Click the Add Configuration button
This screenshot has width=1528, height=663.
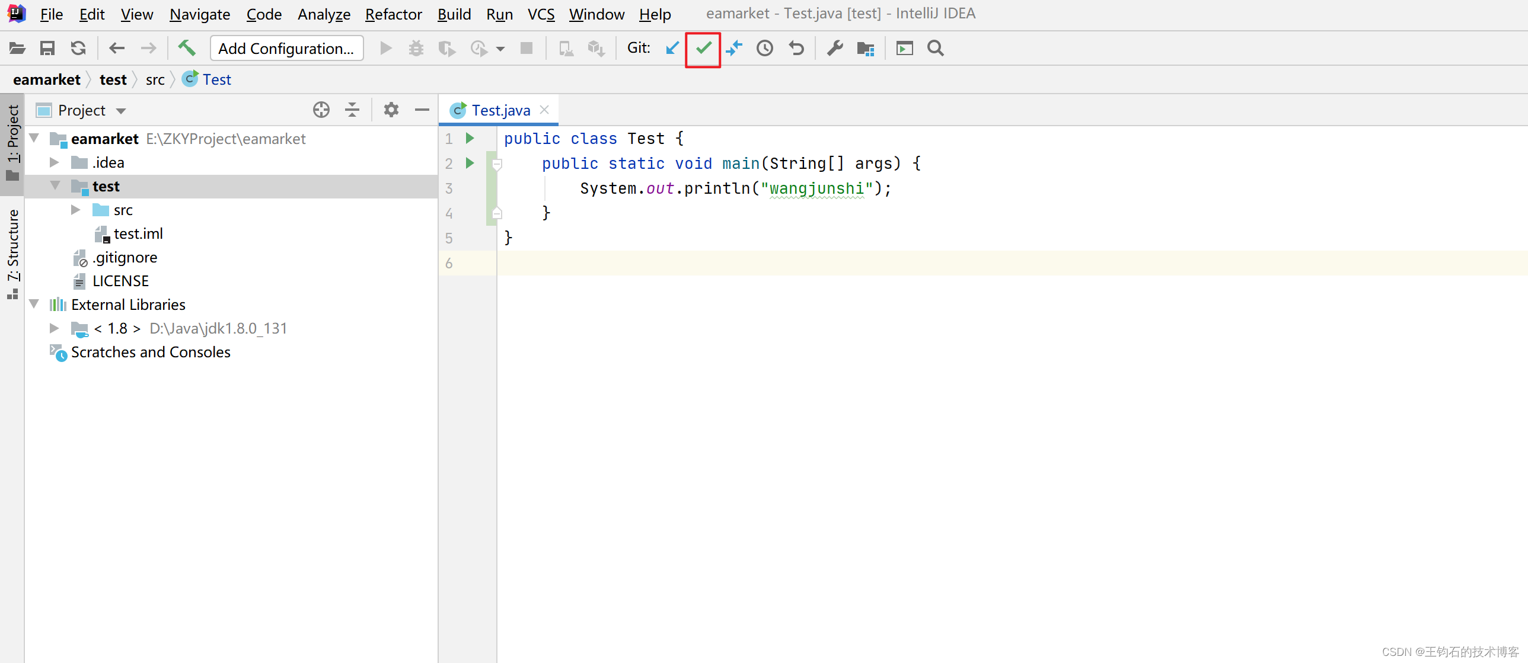pyautogui.click(x=286, y=49)
